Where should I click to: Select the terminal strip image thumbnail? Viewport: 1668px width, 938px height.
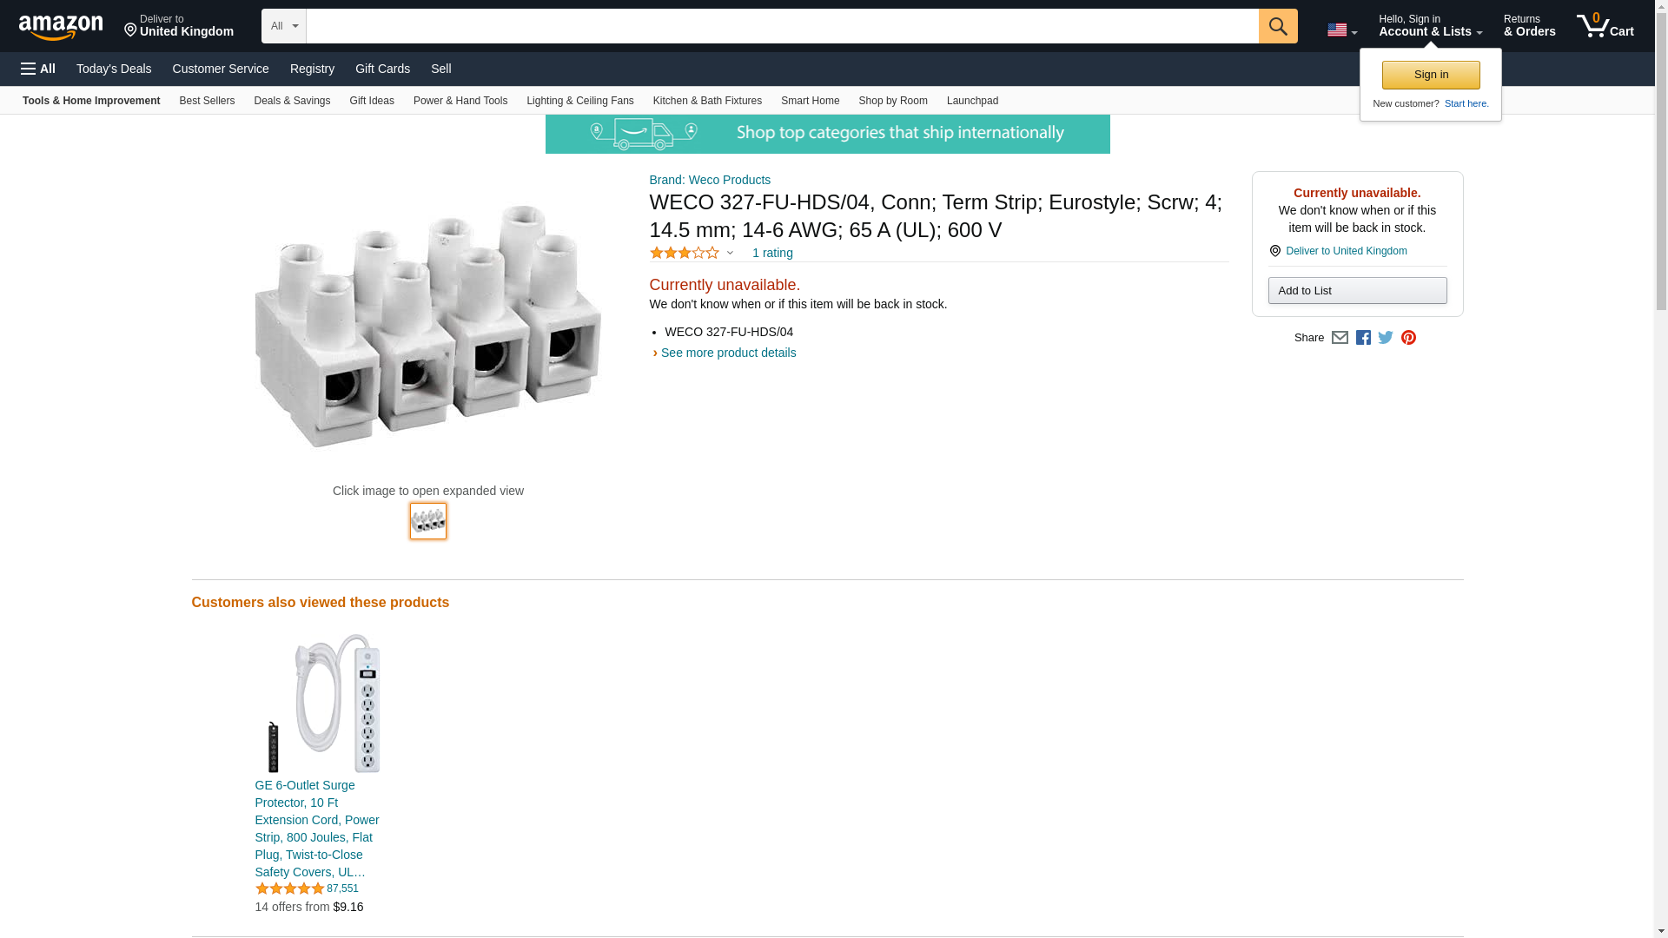[427, 521]
